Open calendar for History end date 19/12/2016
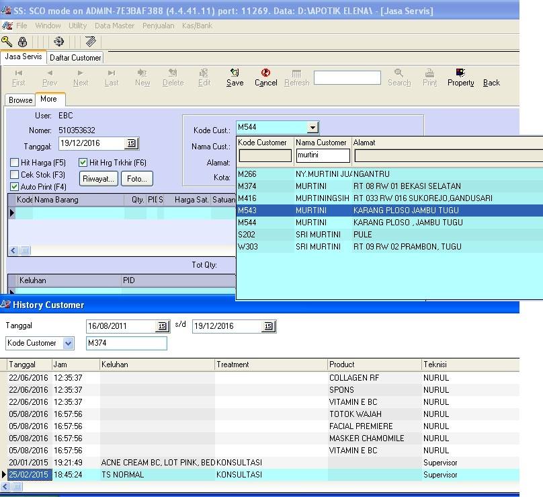 point(268,326)
